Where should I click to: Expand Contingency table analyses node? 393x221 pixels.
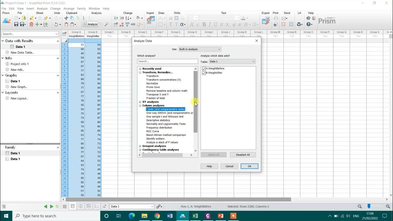click(x=140, y=150)
